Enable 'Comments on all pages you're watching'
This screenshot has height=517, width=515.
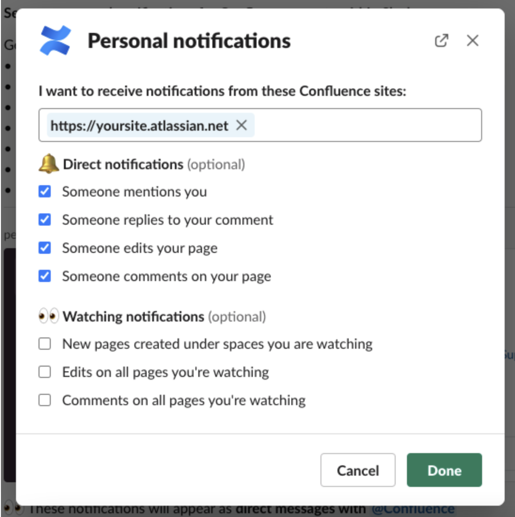point(45,400)
